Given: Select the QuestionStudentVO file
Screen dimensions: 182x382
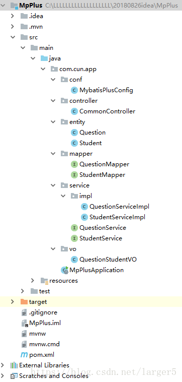Looking at the screenshot, I should tap(108, 260).
